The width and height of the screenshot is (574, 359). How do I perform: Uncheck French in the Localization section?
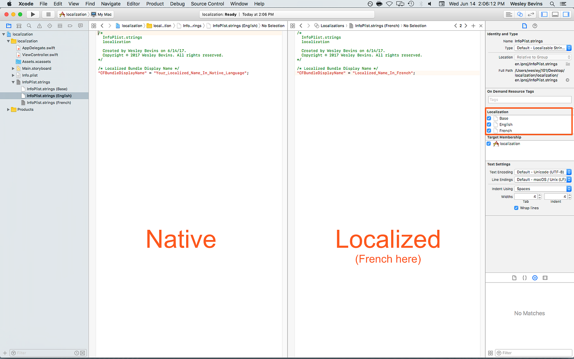(489, 130)
